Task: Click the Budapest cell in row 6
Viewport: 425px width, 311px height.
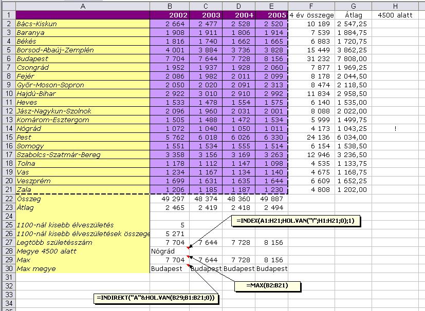Action: pos(83,59)
